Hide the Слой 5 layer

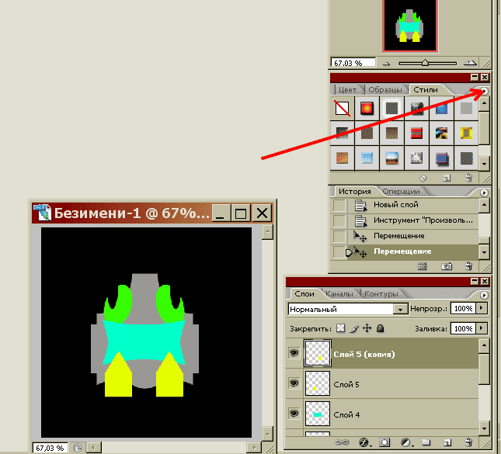click(294, 383)
